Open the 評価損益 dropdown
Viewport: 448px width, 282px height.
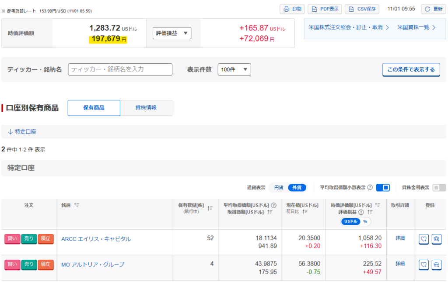click(171, 33)
